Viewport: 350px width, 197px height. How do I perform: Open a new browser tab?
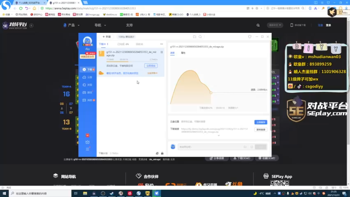point(85,3)
